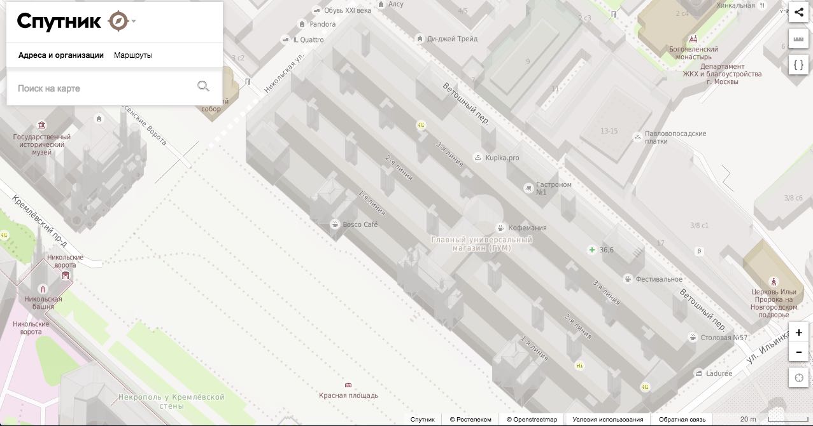
Task: Select the Красная площадь landmark icon
Action: pyautogui.click(x=348, y=385)
